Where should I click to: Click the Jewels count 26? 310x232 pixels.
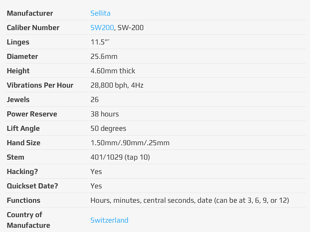[x=95, y=100]
